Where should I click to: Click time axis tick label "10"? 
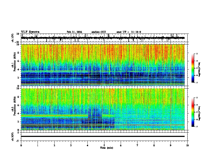coord(187,145)
